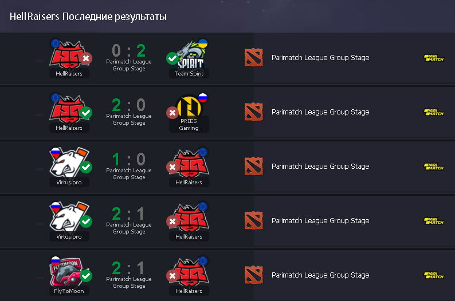Open the 0 : 2 score of the first match
Viewport: 455px width, 301px height.
[129, 51]
